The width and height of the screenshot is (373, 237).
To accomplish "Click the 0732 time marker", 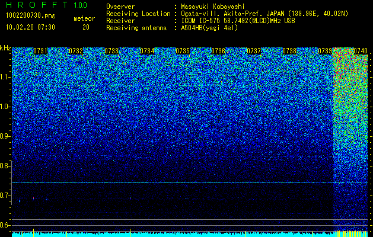I will tap(76, 51).
